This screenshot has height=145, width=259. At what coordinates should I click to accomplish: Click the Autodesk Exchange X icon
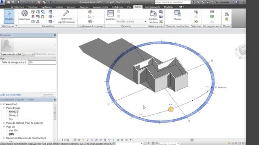click(238, 2)
